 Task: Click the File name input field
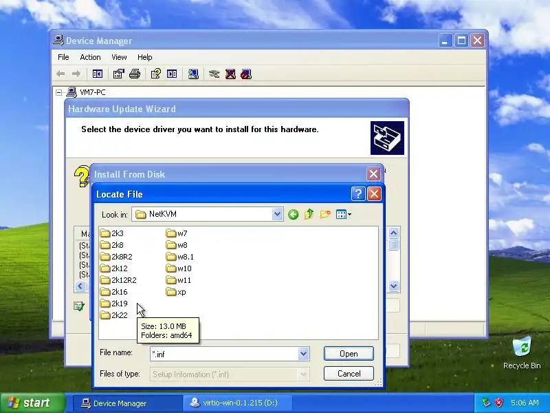point(225,354)
